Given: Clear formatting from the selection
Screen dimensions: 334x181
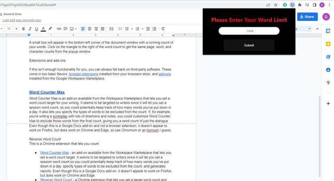Looking at the screenshot, I should 163,29.
